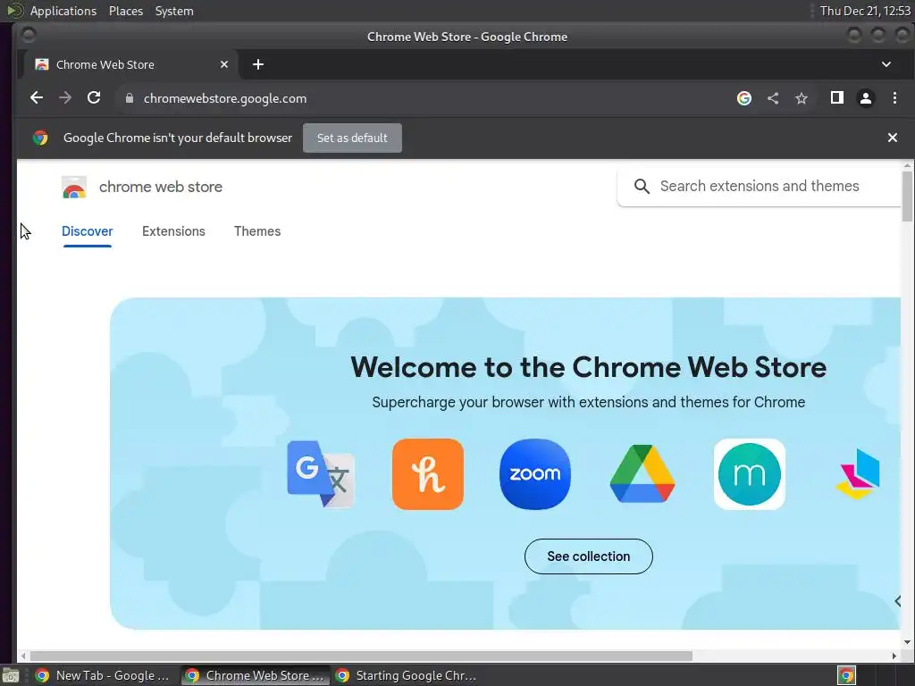Open the Google icon in address bar
Screen dimensions: 915x686
[x=744, y=98]
